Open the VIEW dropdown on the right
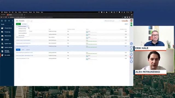Screen dimensions: 175x98 coord(126,24)
